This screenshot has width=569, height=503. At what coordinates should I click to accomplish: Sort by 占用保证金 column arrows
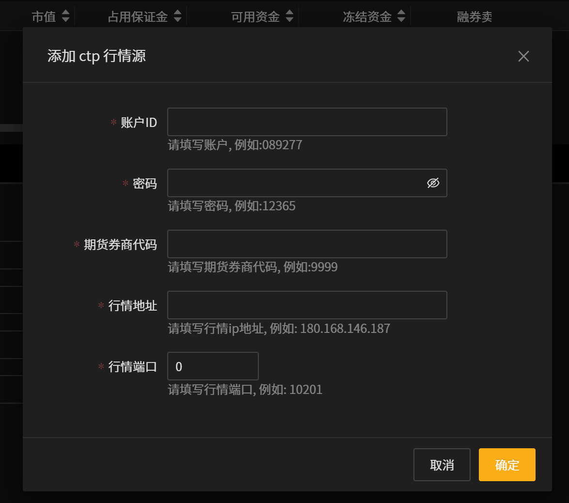[x=177, y=16]
